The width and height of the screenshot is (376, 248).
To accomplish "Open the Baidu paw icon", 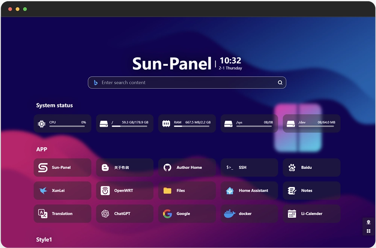I will tap(292, 168).
